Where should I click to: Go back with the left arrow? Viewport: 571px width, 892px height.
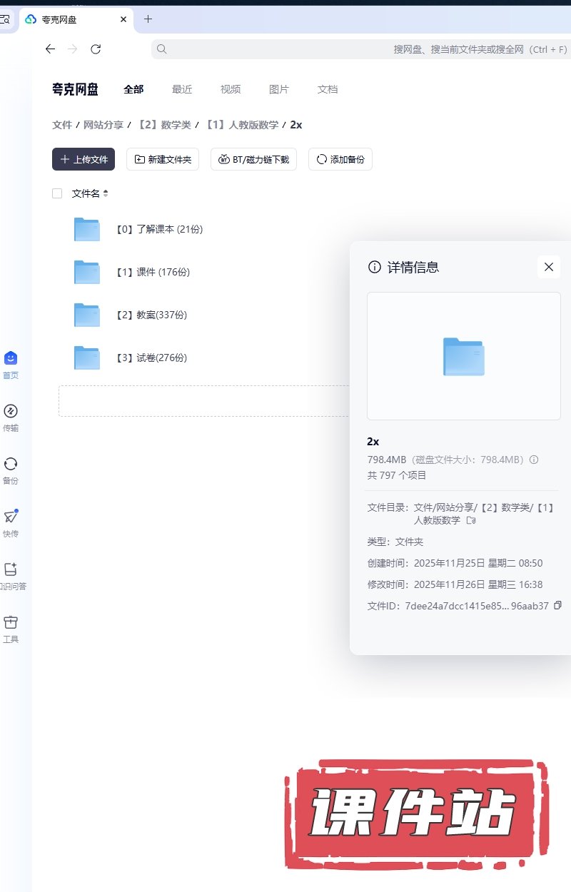[x=50, y=49]
